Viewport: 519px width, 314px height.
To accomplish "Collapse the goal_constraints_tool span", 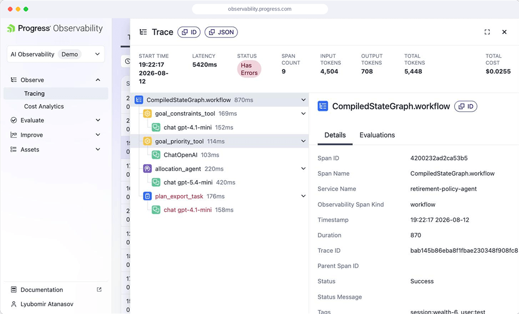I will coord(303,114).
